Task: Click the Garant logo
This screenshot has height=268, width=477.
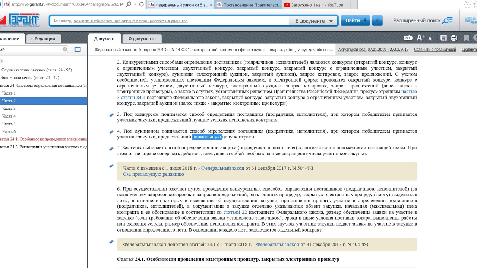Action: [20, 20]
